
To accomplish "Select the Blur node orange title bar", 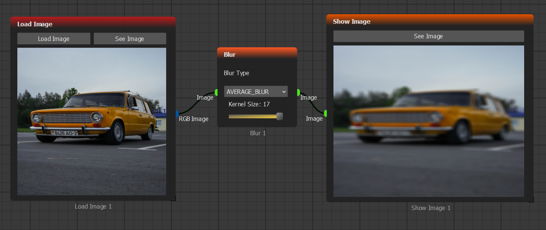I will tap(257, 54).
